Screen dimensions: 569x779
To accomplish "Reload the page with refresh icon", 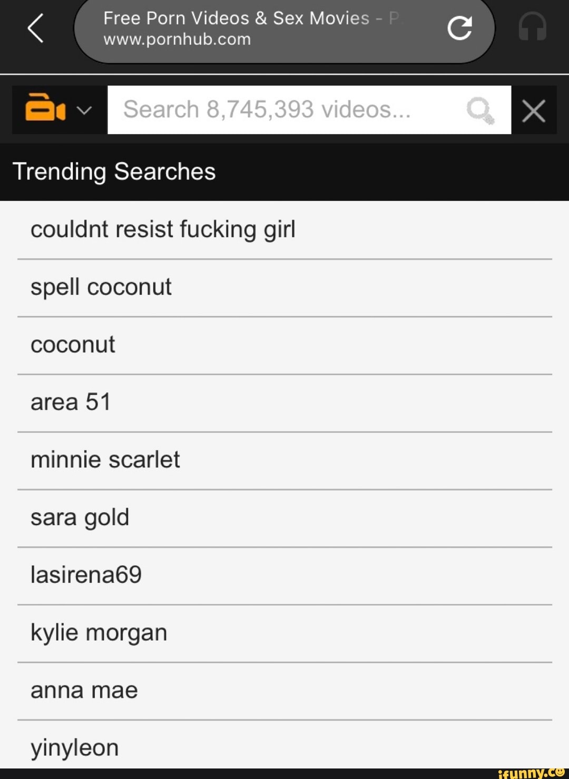I will (459, 28).
